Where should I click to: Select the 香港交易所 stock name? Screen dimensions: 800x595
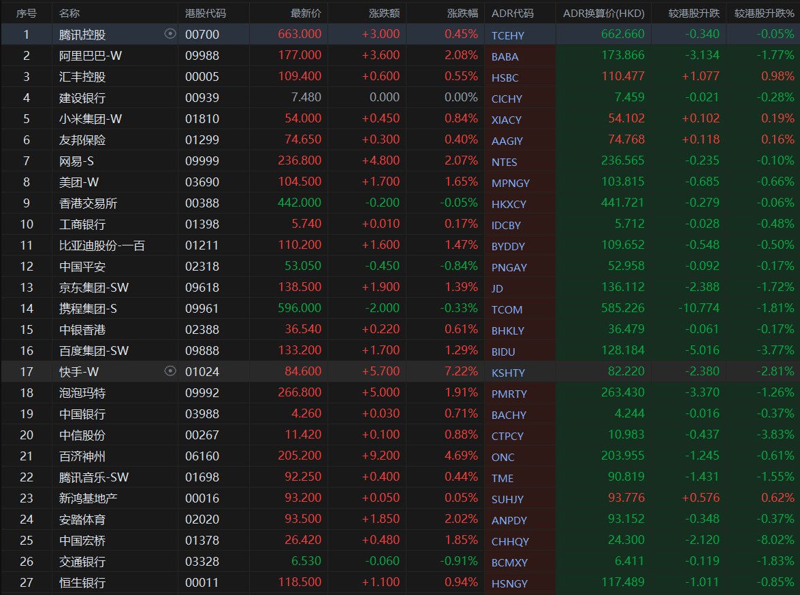87,203
